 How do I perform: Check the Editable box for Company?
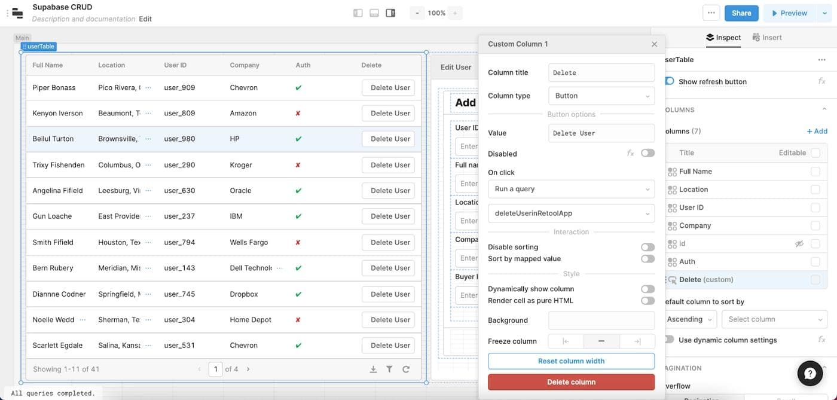815,226
